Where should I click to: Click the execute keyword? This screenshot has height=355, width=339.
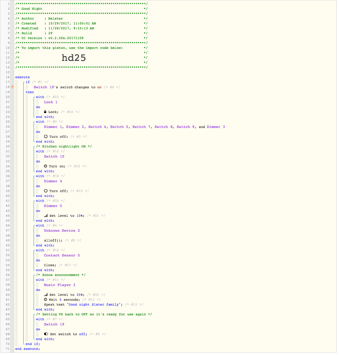click(22, 77)
